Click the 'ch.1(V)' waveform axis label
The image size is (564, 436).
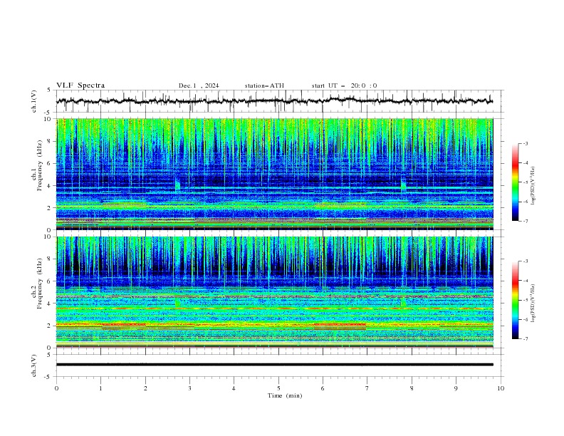pos(34,101)
